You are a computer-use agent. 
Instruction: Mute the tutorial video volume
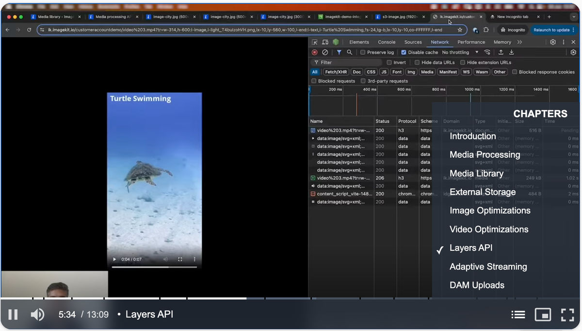pos(37,314)
